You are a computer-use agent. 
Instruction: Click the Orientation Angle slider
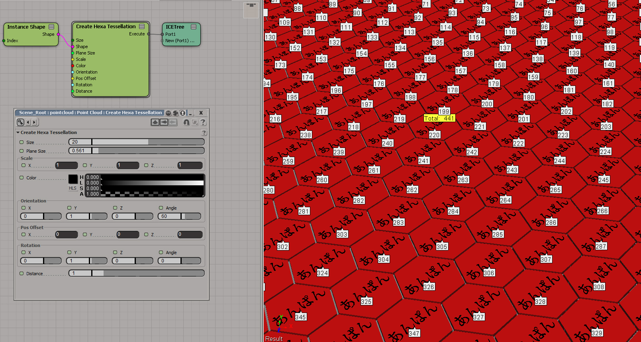tap(179, 216)
